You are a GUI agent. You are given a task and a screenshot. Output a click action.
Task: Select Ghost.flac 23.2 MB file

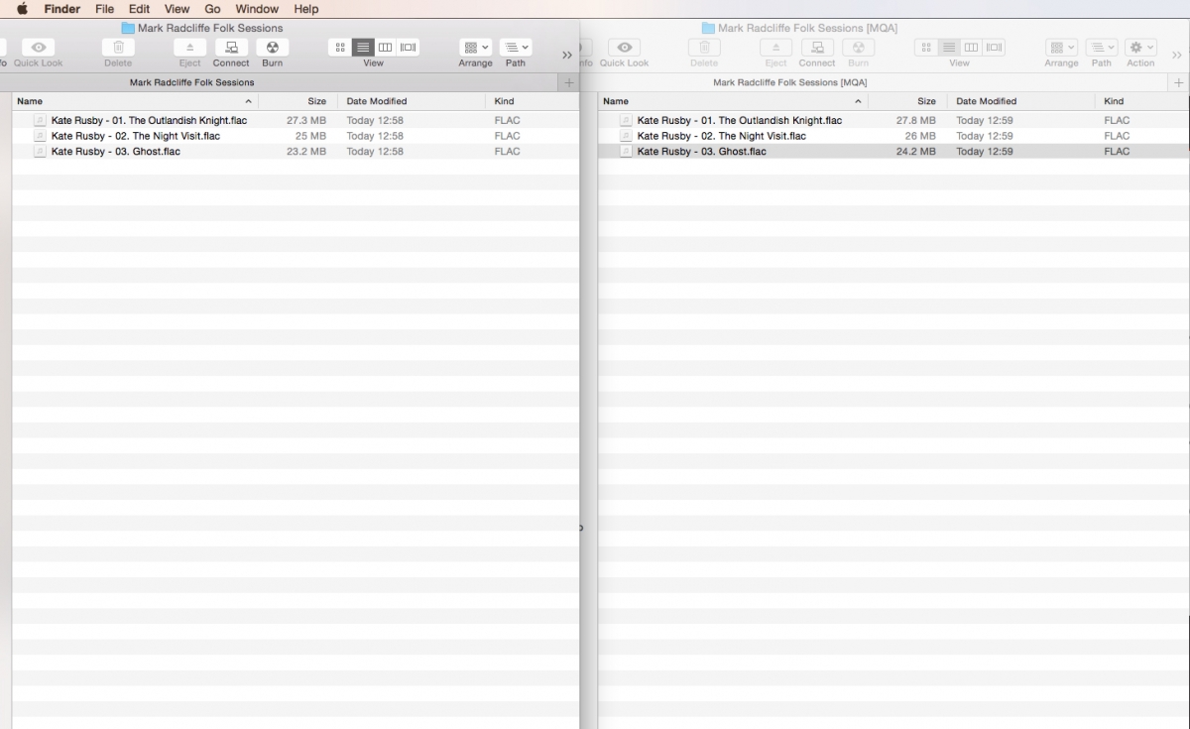[296, 152]
